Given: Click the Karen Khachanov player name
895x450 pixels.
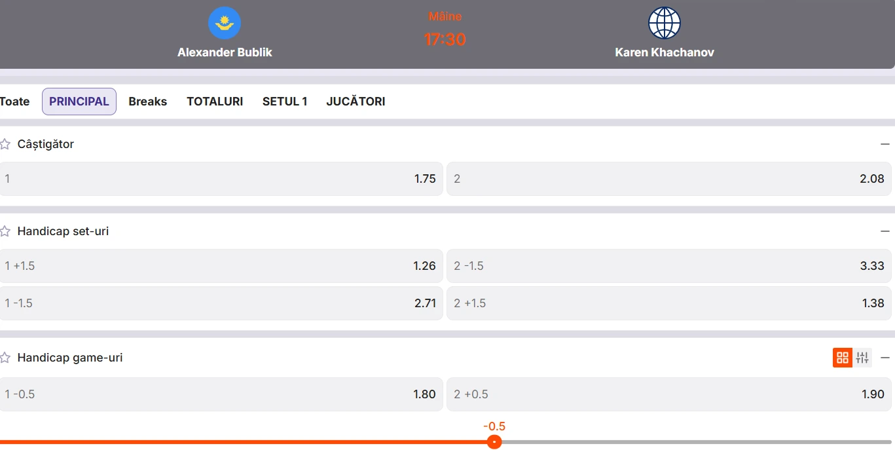Looking at the screenshot, I should click(x=665, y=52).
